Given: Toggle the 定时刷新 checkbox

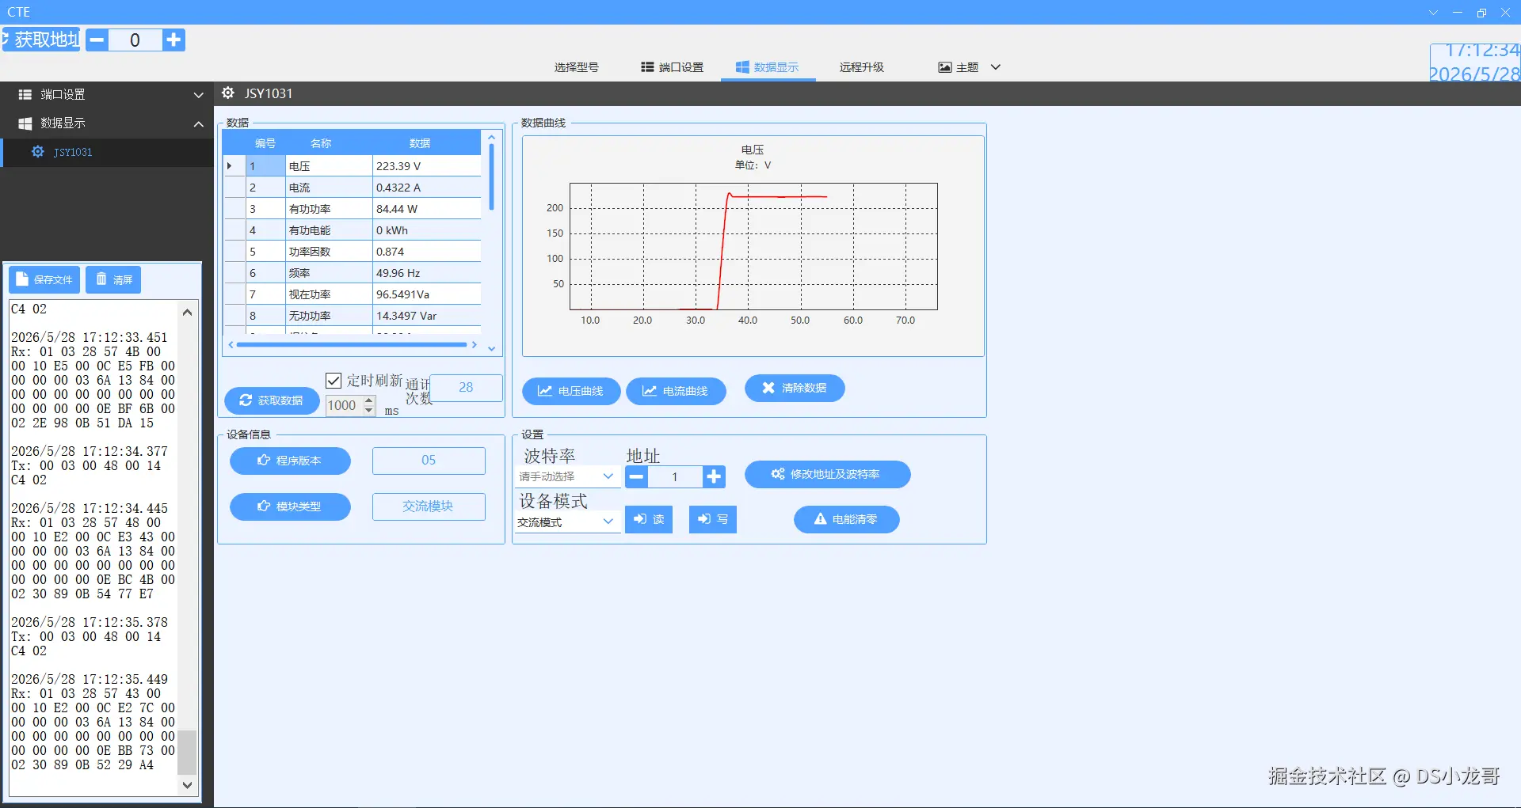Looking at the screenshot, I should pos(334,381).
